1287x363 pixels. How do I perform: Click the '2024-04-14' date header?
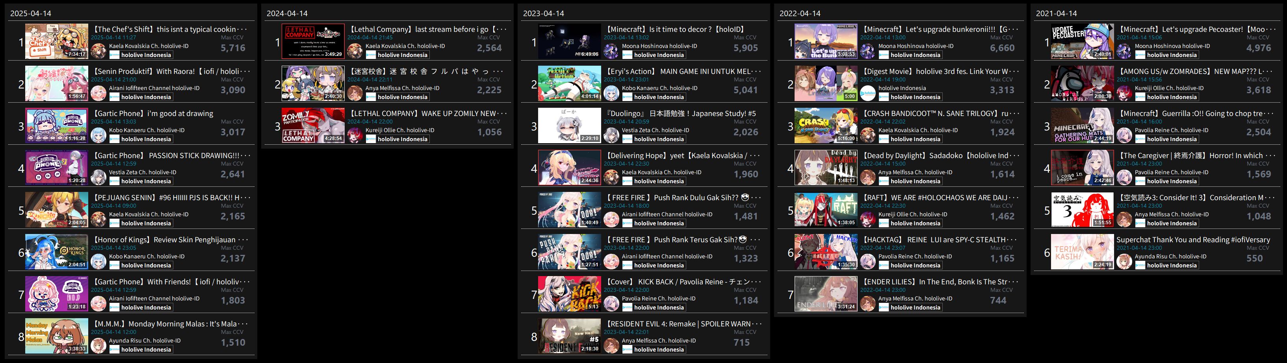[x=287, y=13]
